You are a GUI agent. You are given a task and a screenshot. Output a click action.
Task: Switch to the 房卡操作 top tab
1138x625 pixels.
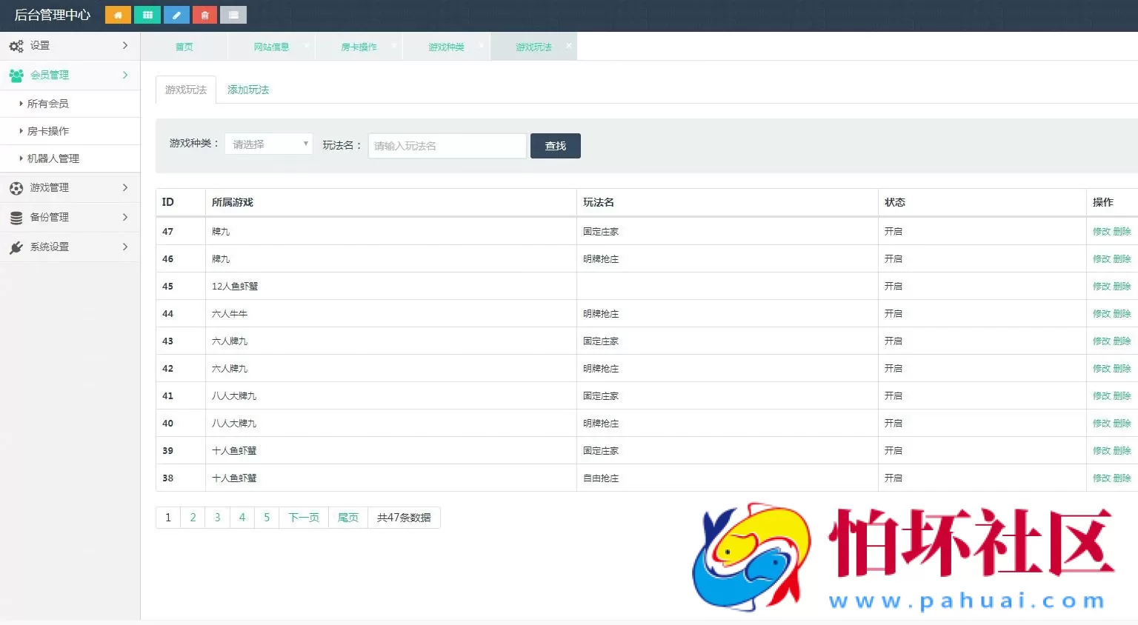point(359,47)
